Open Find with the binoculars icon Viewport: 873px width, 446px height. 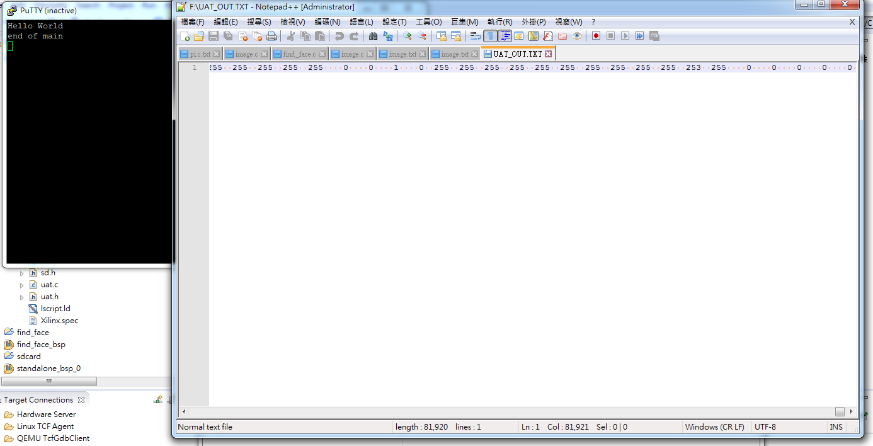373,36
